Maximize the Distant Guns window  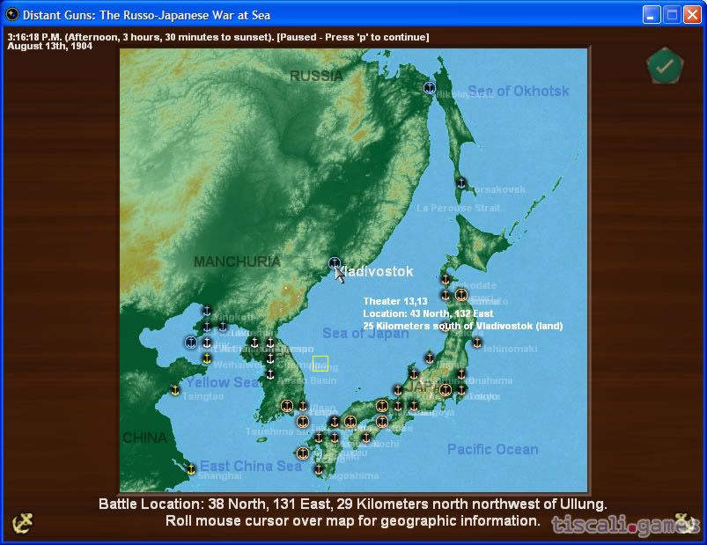pyautogui.click(x=672, y=14)
